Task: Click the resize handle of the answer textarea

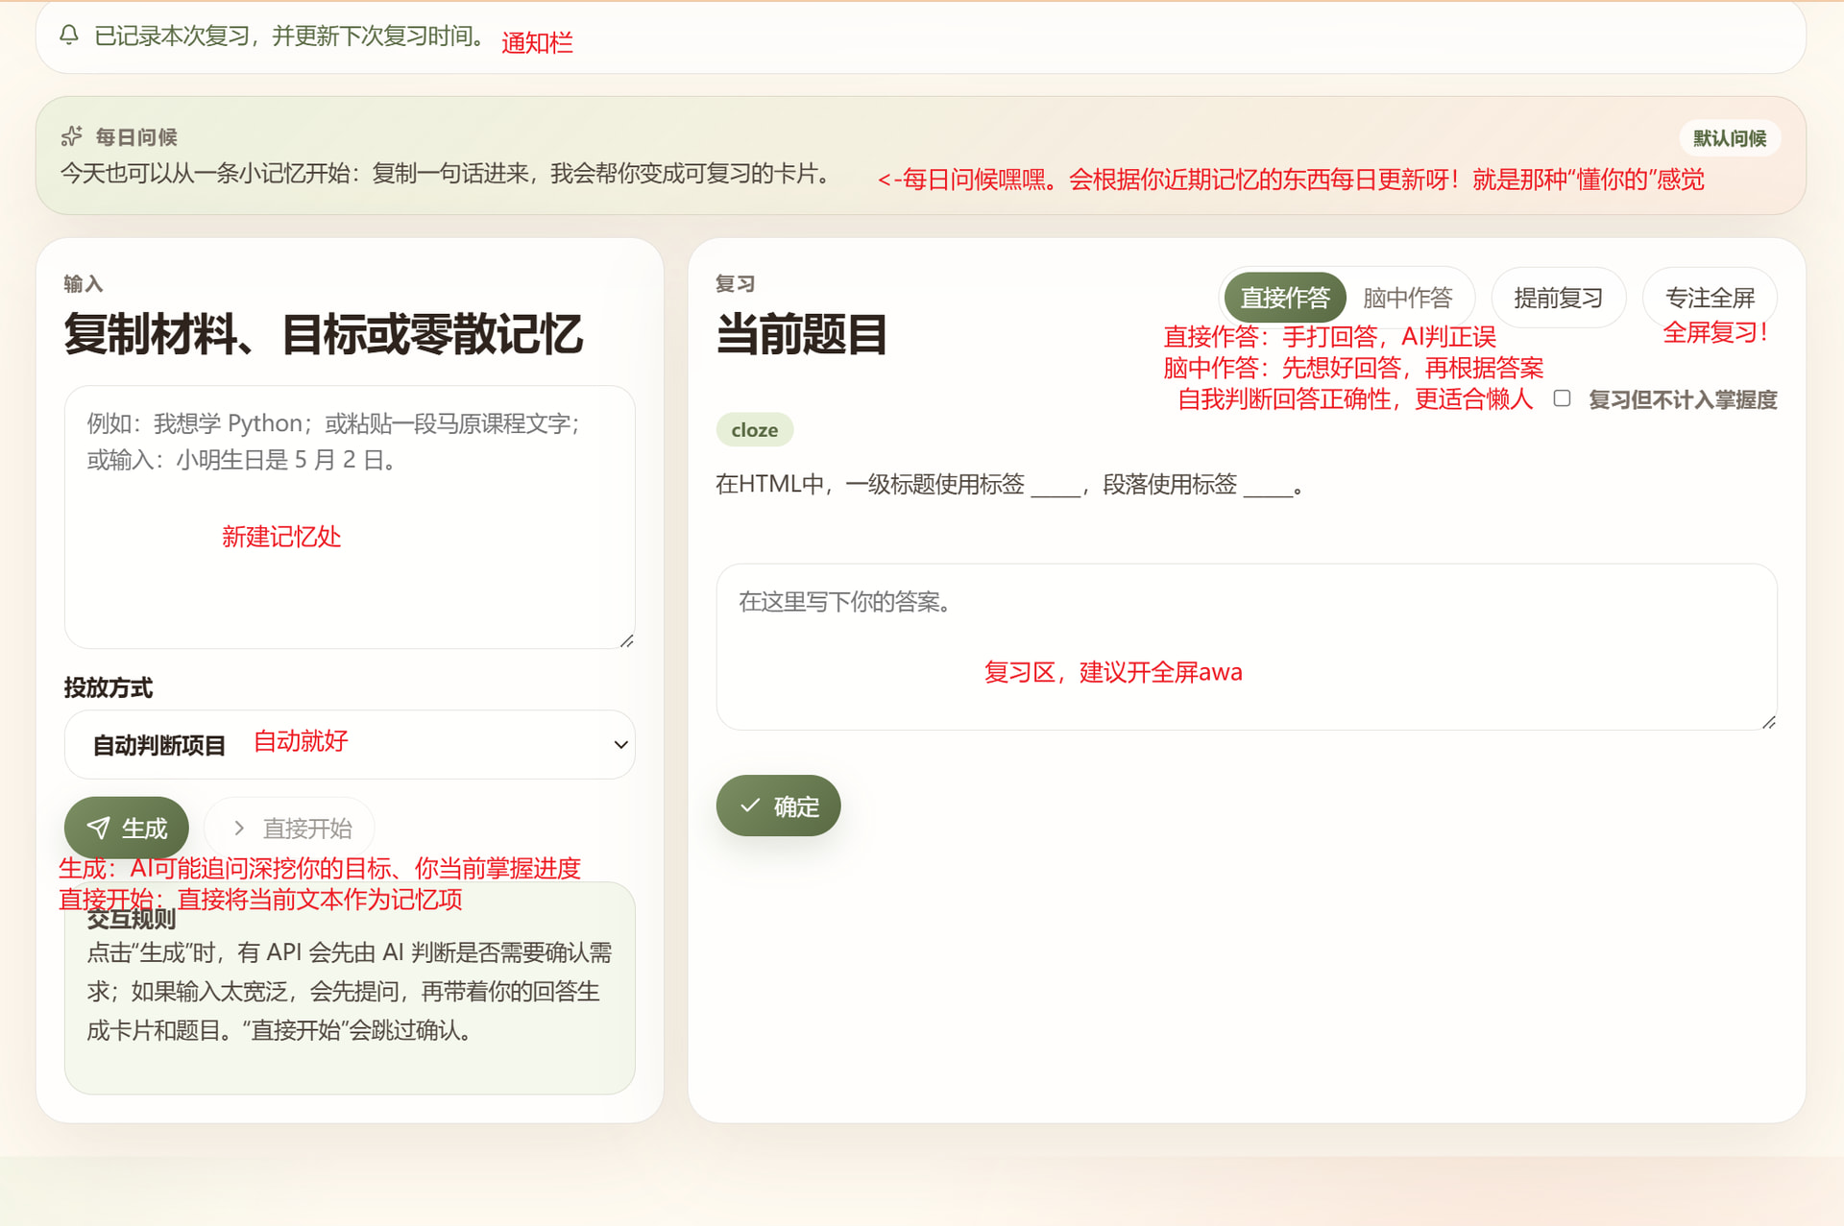Action: (1769, 722)
